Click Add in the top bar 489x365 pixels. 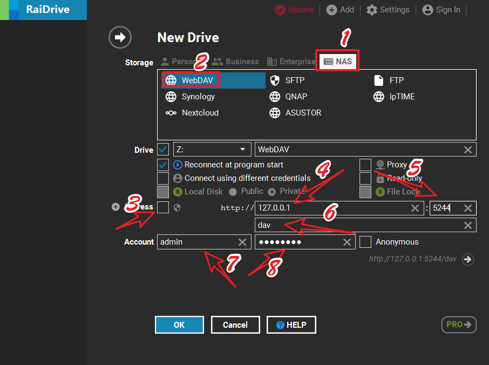coord(340,10)
